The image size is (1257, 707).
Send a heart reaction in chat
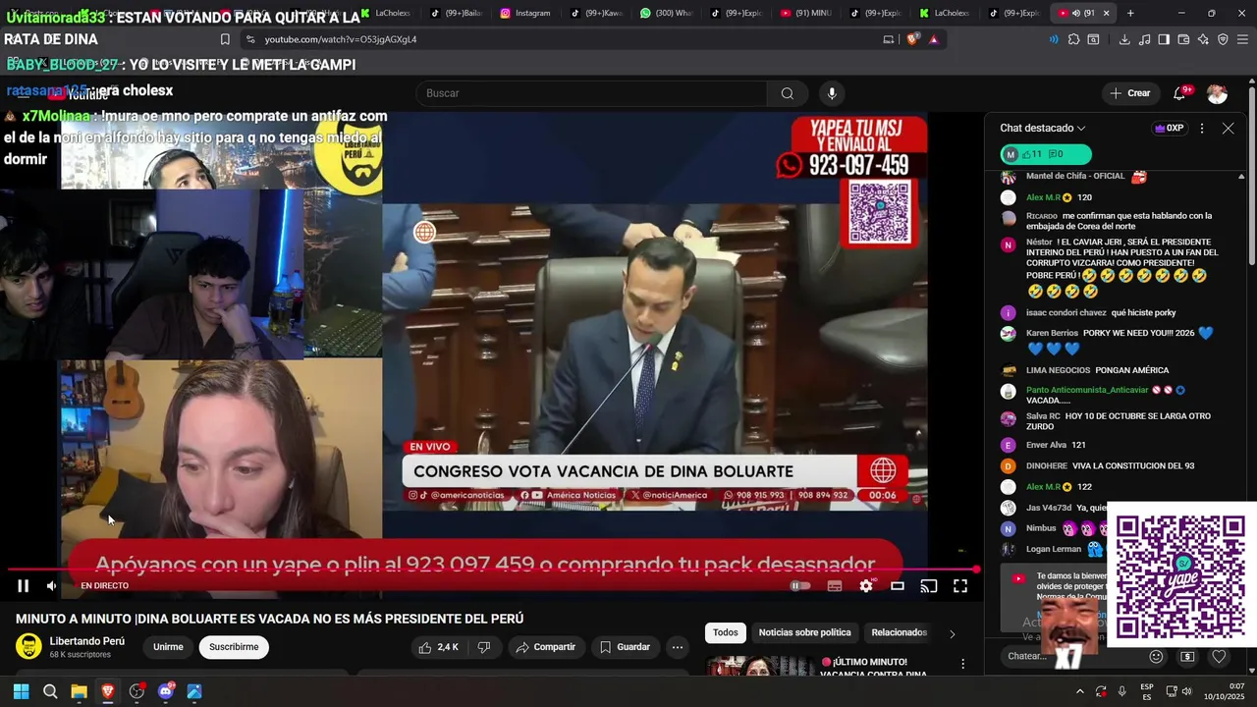[1219, 656]
